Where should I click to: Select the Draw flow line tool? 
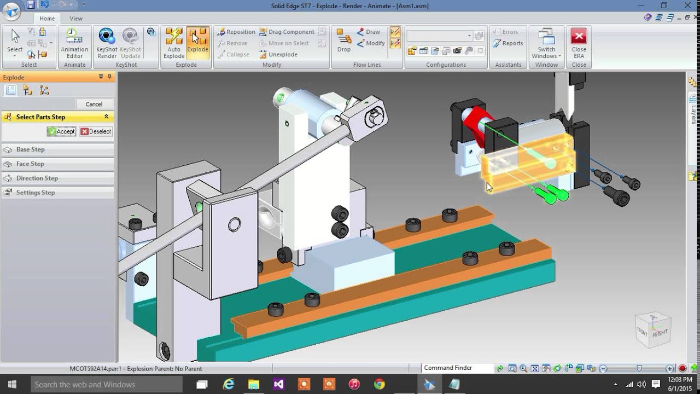click(x=369, y=32)
